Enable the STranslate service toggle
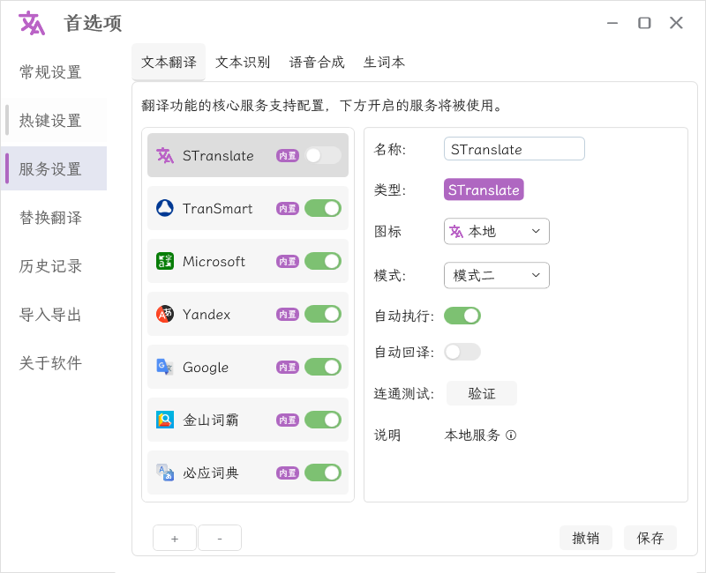This screenshot has width=706, height=573. coord(324,155)
